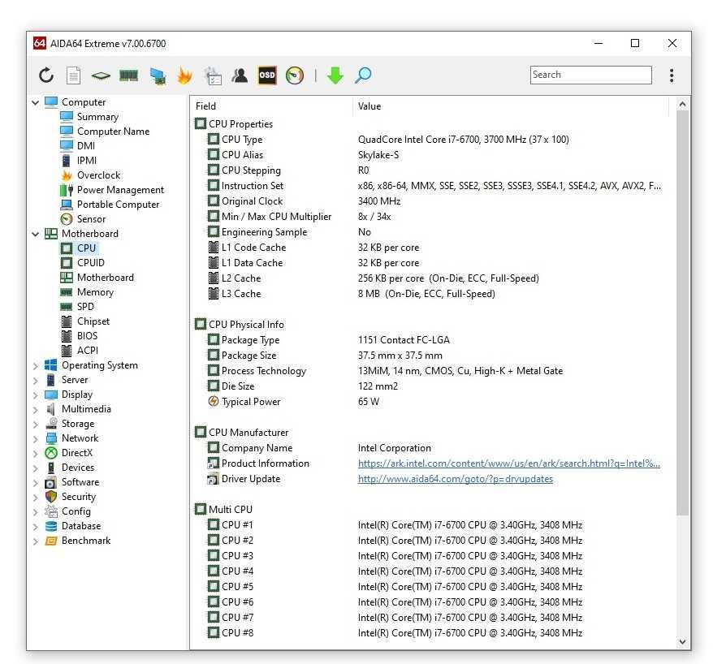
Task: Start the stability test flame icon
Action: point(184,75)
